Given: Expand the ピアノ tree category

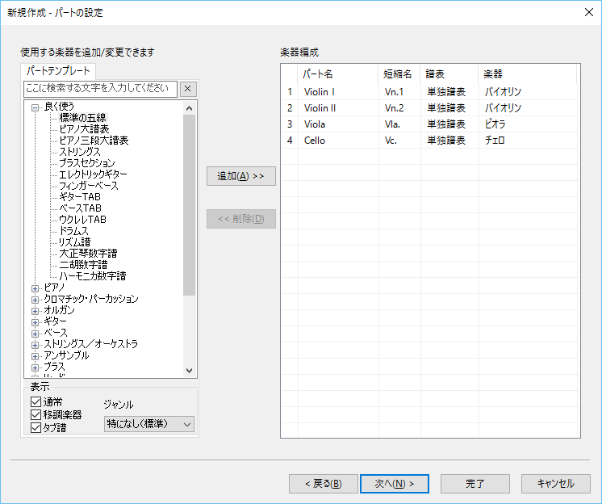Looking at the screenshot, I should coord(35,288).
